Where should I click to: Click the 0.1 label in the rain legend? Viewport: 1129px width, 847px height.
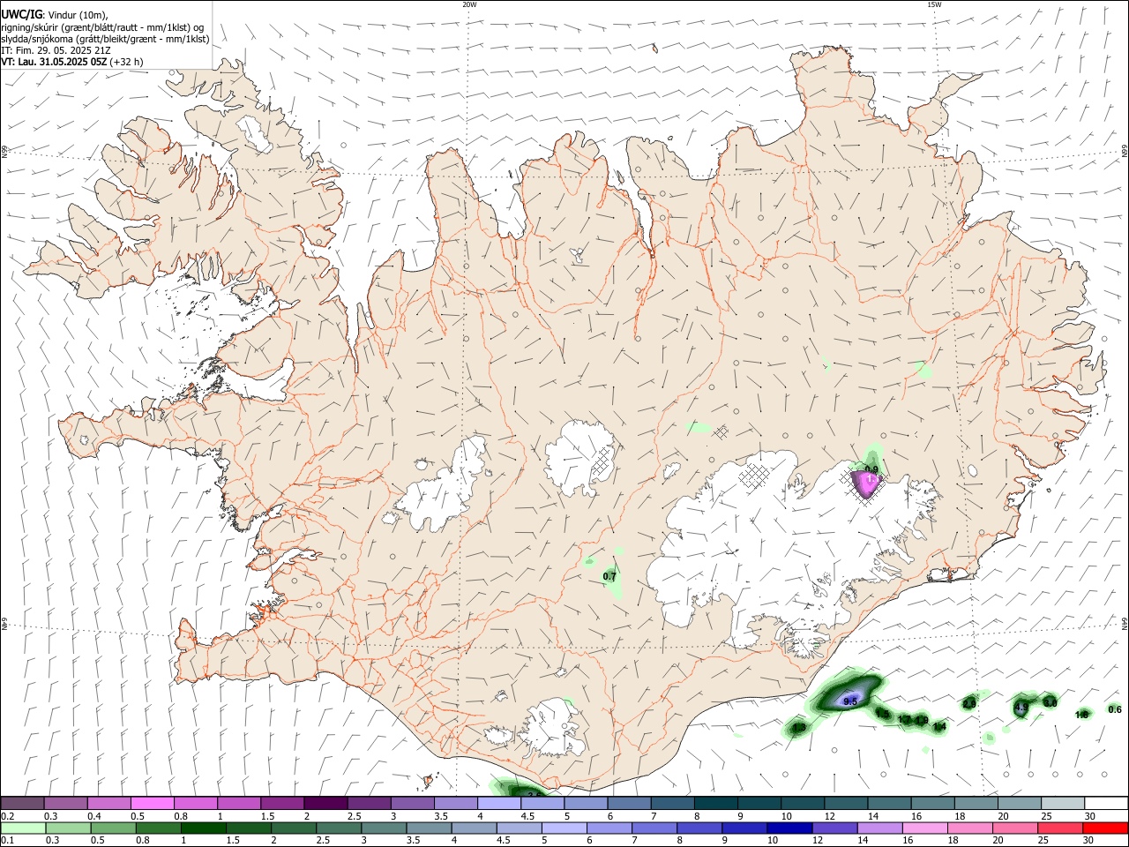tap(7, 839)
